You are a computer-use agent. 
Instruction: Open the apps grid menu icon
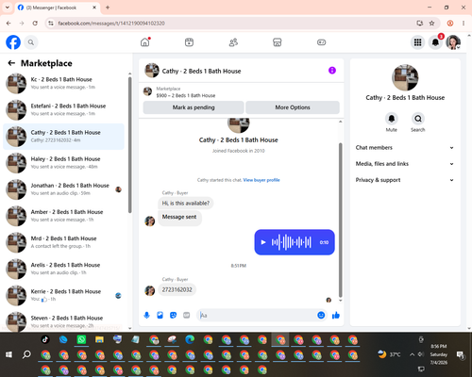tap(417, 42)
